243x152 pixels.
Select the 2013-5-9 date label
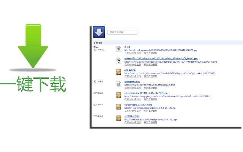pyautogui.click(x=98, y=82)
